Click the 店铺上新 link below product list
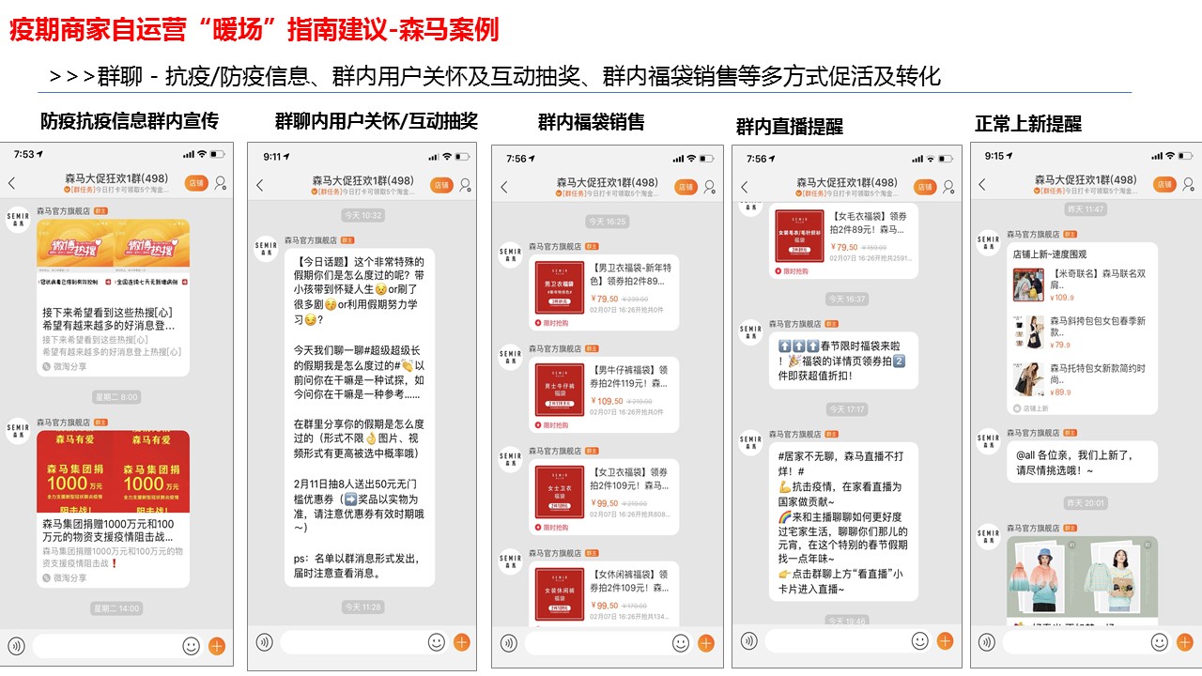The height and width of the screenshot is (676, 1202). pyautogui.click(x=1030, y=408)
